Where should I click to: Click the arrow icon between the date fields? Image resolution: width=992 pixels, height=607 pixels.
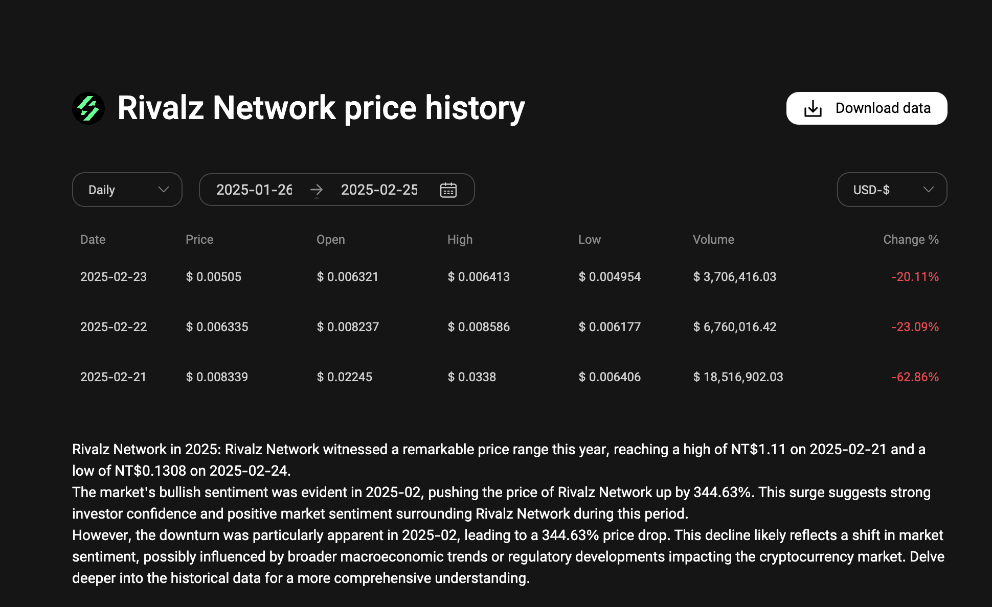317,190
